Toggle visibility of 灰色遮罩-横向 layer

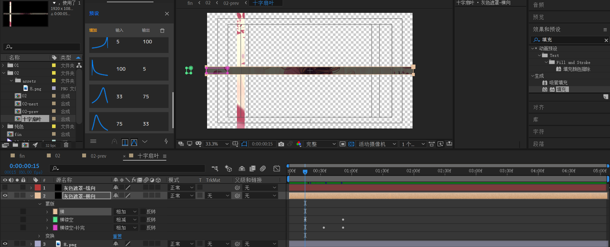pyautogui.click(x=5, y=196)
